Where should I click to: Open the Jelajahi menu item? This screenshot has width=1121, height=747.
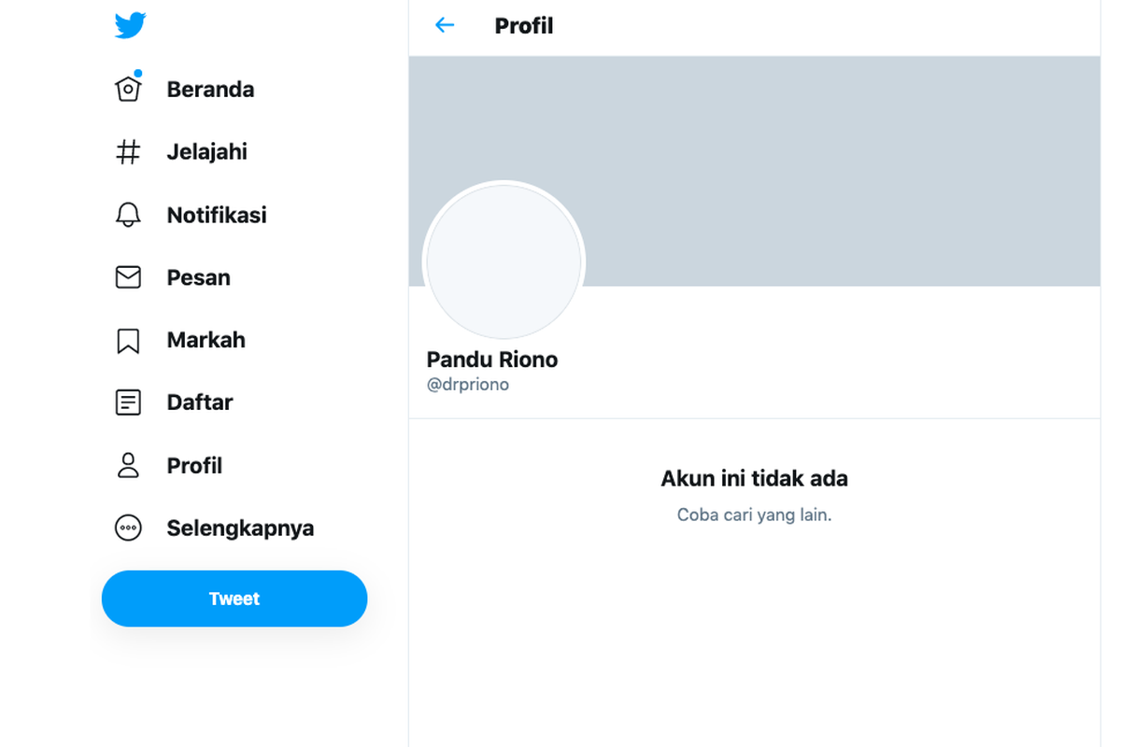[206, 152]
